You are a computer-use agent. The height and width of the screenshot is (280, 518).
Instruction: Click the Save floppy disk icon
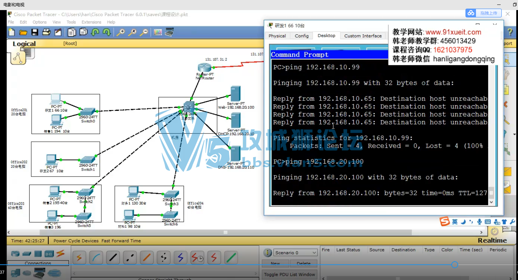pyautogui.click(x=35, y=32)
